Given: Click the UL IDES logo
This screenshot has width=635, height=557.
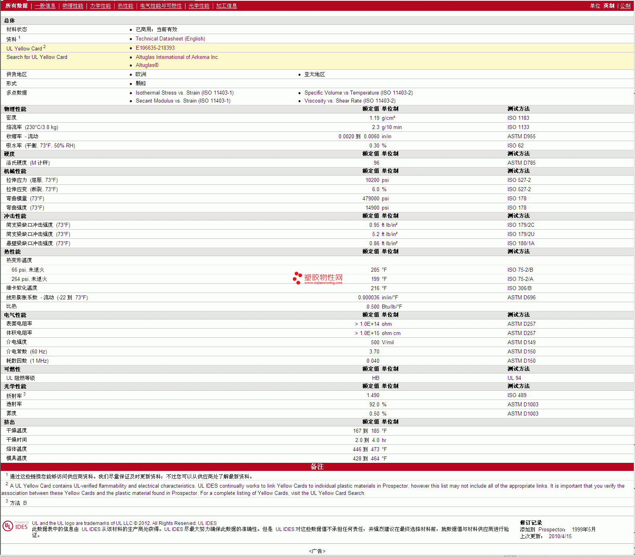Looking at the screenshot, I should pyautogui.click(x=16, y=526).
